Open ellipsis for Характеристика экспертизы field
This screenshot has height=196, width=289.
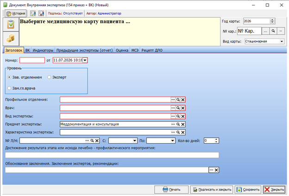coord(173,132)
